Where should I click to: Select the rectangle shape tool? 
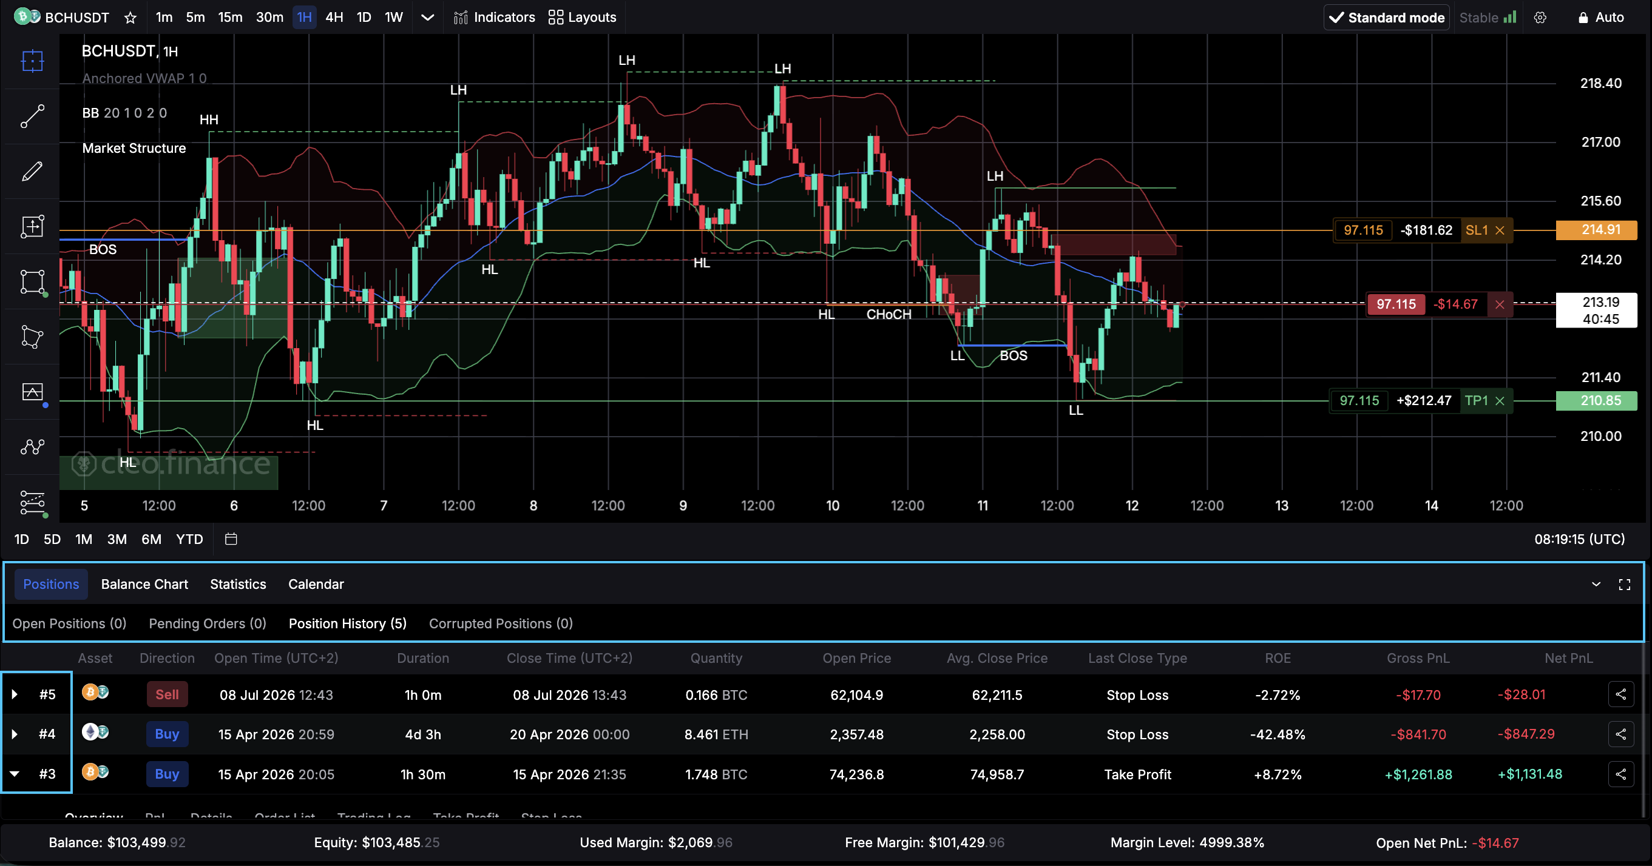click(x=32, y=281)
